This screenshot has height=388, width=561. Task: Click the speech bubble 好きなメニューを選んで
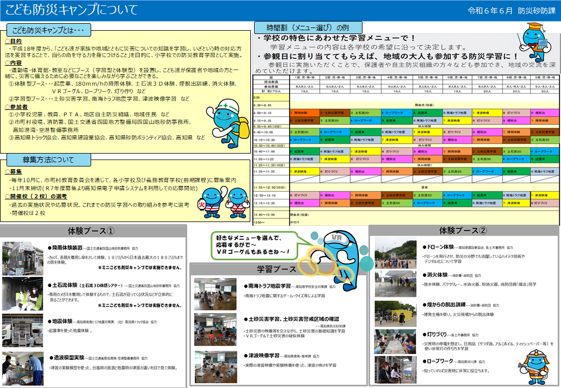(x=254, y=245)
